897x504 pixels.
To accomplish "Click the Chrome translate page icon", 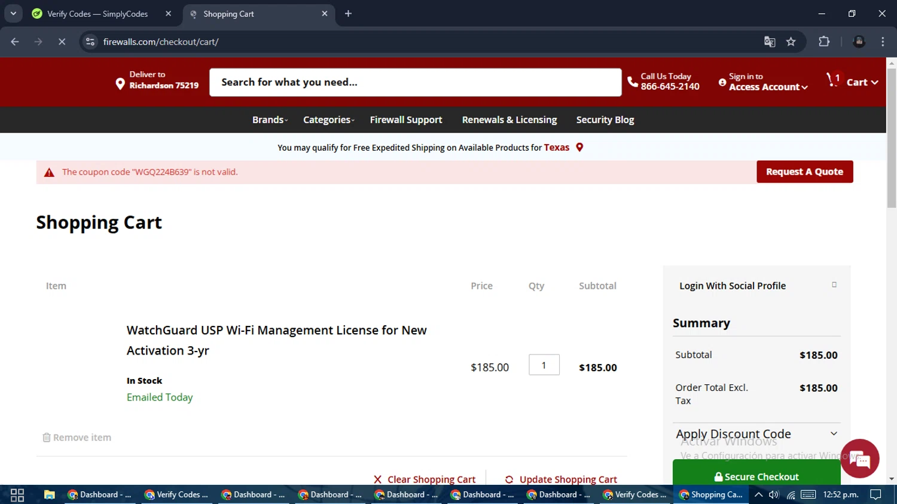I will click(770, 42).
